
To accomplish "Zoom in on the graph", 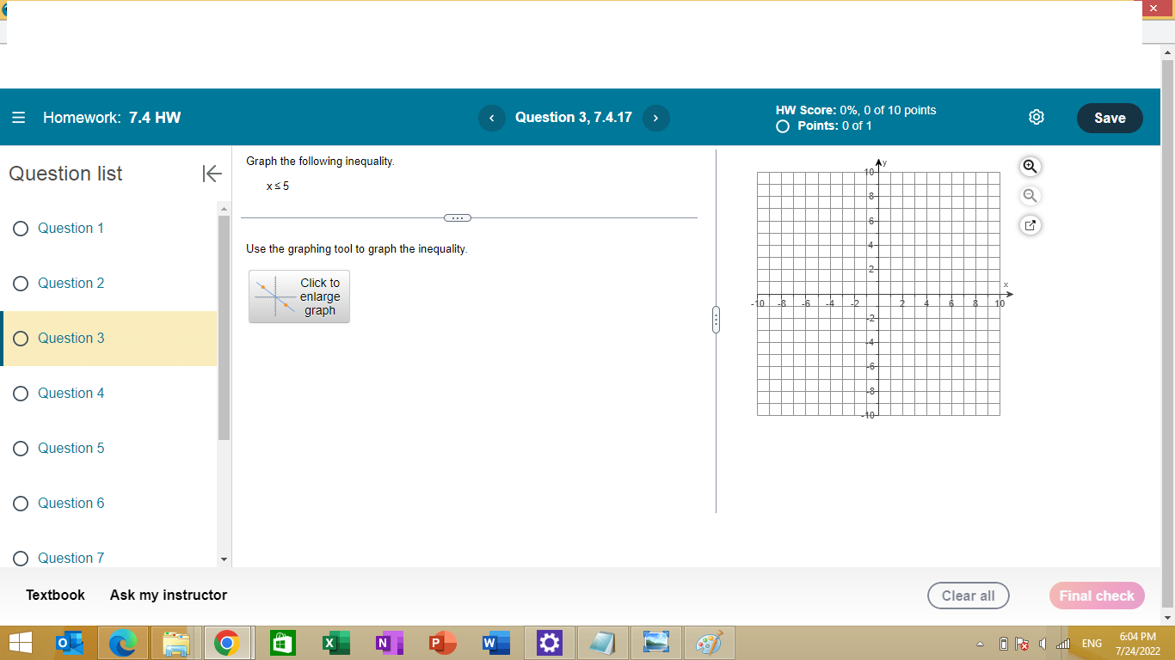I will [x=1030, y=166].
